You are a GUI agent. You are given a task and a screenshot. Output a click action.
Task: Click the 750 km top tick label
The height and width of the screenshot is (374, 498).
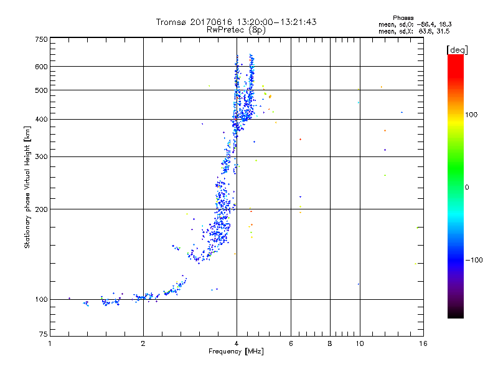41,39
